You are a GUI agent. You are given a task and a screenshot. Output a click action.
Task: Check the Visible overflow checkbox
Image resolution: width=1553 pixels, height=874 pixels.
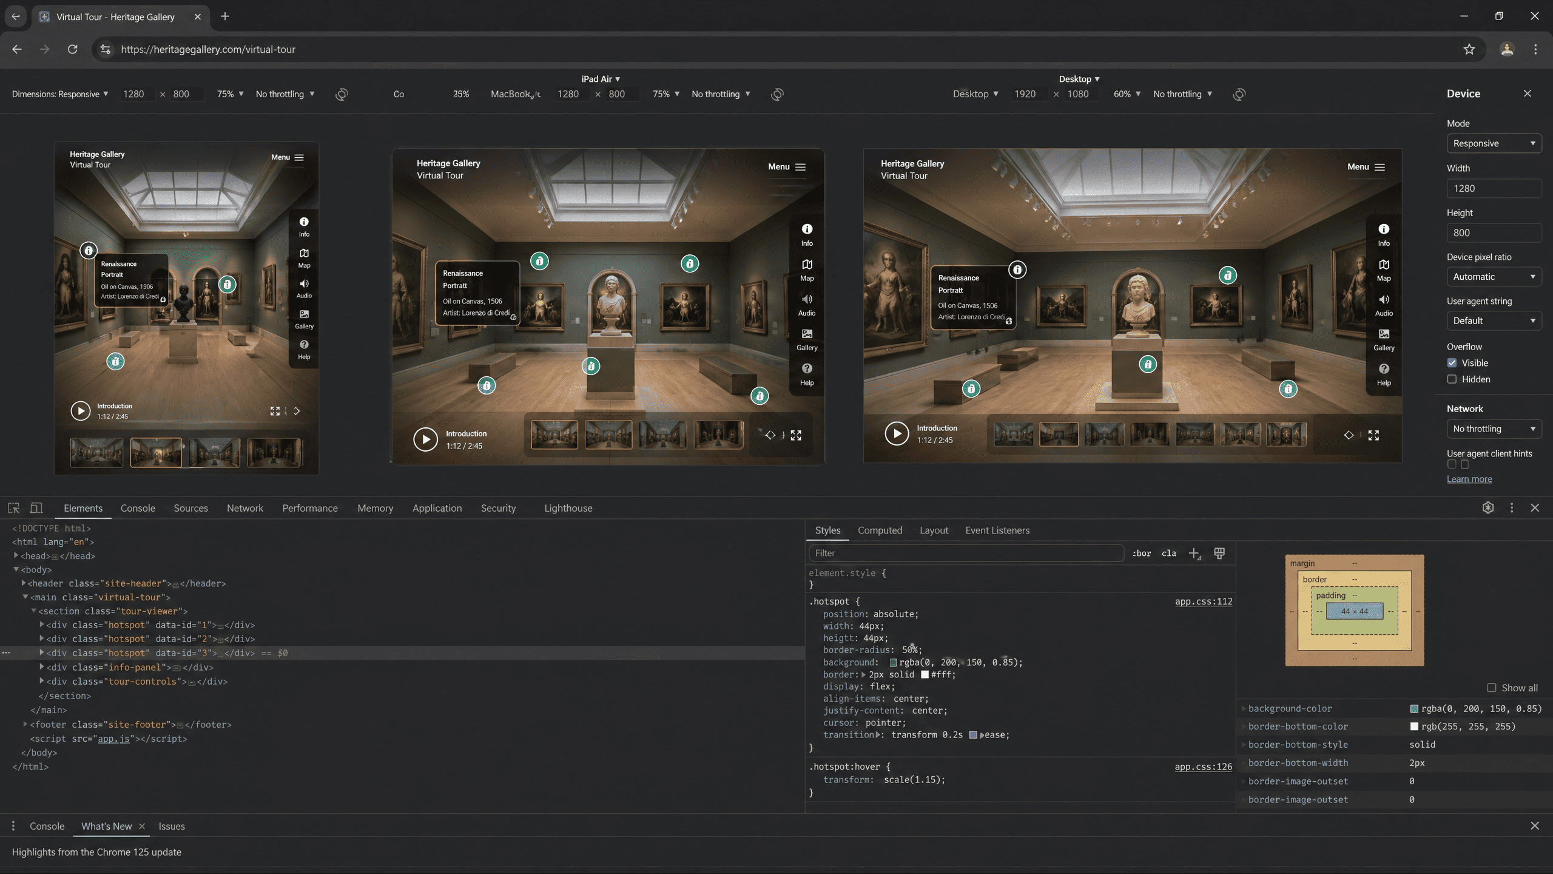pos(1452,363)
